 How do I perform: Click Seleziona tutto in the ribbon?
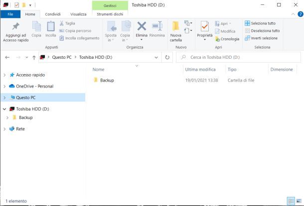260,23
